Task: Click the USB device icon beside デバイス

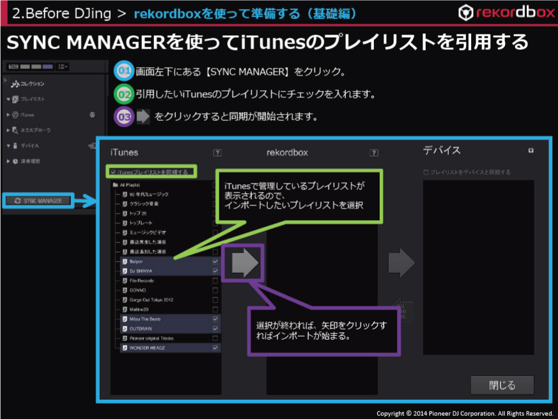Action: point(15,145)
